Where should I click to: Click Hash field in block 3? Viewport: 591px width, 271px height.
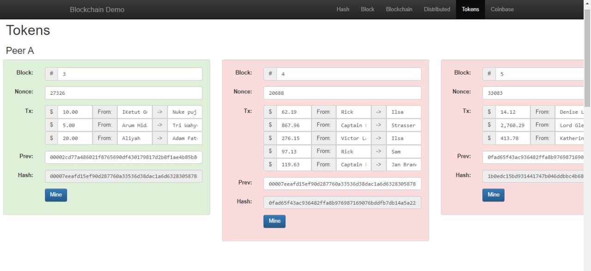tap(123, 176)
